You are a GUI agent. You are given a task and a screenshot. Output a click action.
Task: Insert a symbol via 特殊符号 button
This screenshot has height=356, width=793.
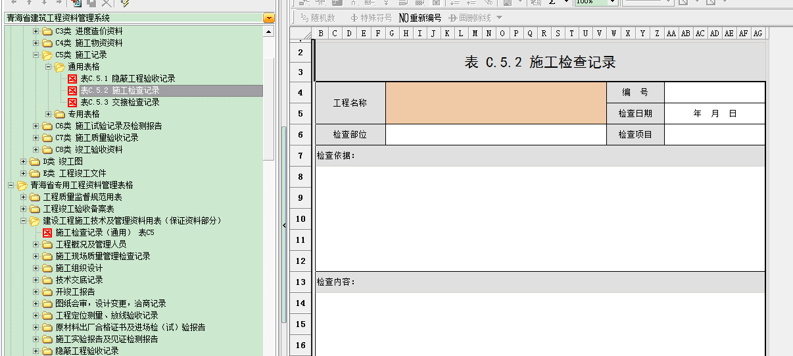371,18
